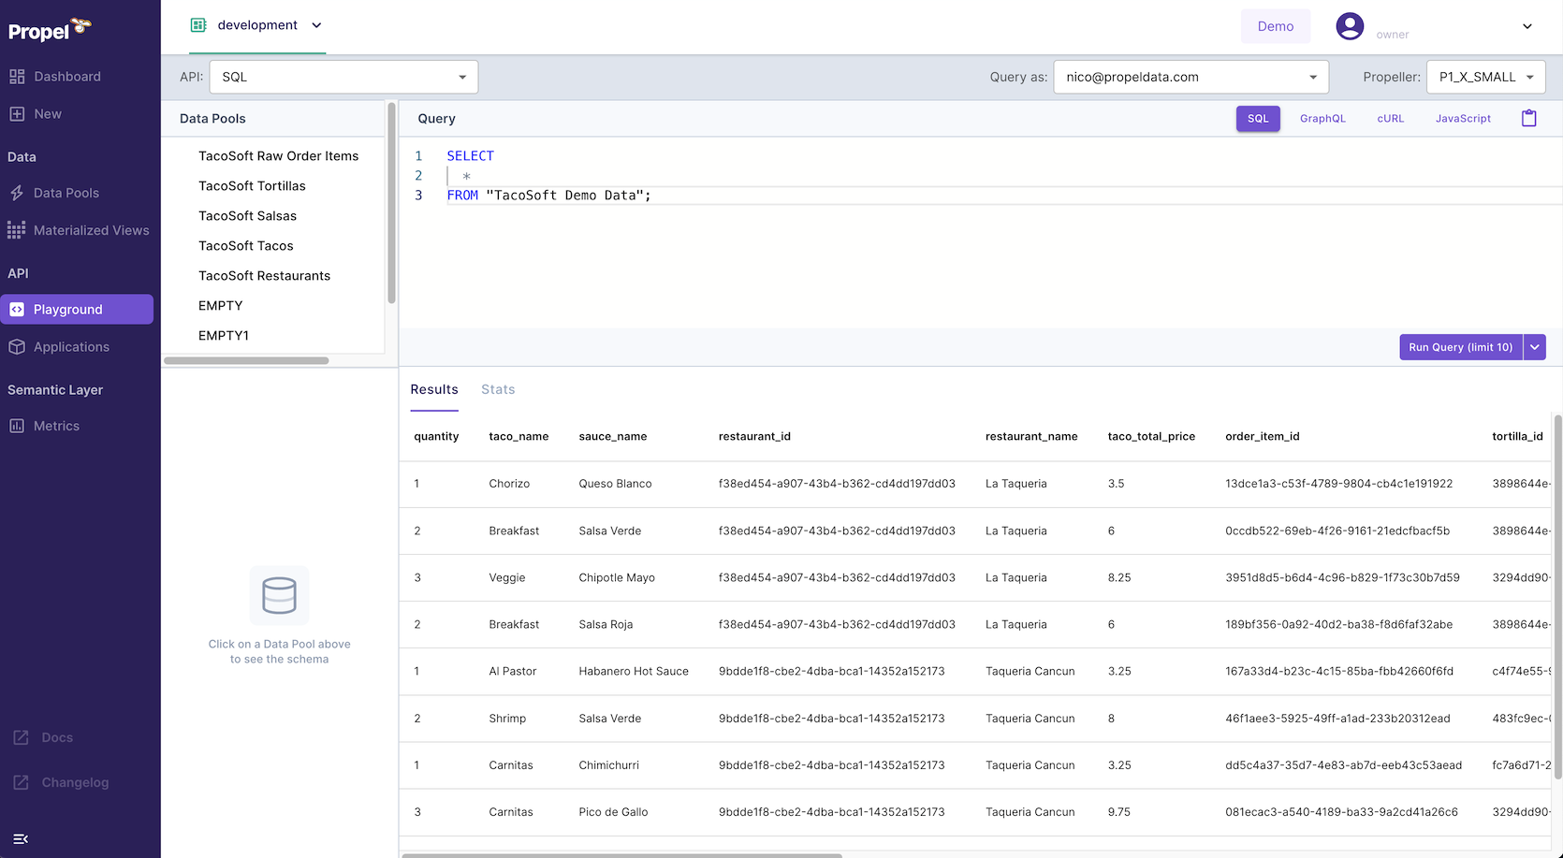1563x858 pixels.
Task: Open the Docs link
Action: click(56, 737)
